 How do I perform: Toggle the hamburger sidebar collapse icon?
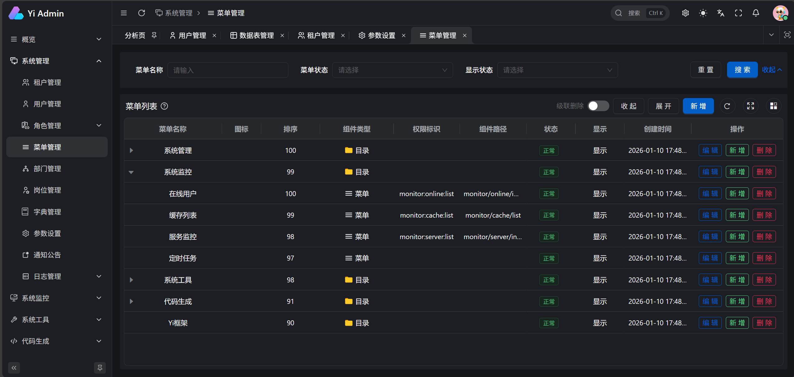[124, 13]
